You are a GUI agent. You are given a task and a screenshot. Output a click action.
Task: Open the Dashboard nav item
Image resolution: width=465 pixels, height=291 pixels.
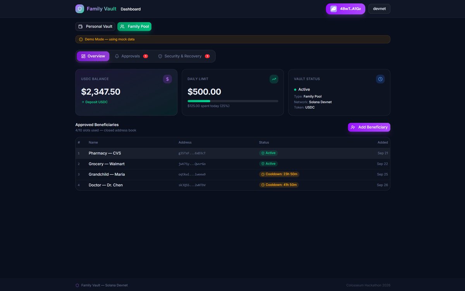click(131, 9)
